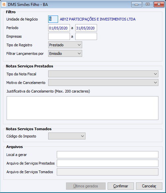Click the first Empresas input field

point(59,36)
